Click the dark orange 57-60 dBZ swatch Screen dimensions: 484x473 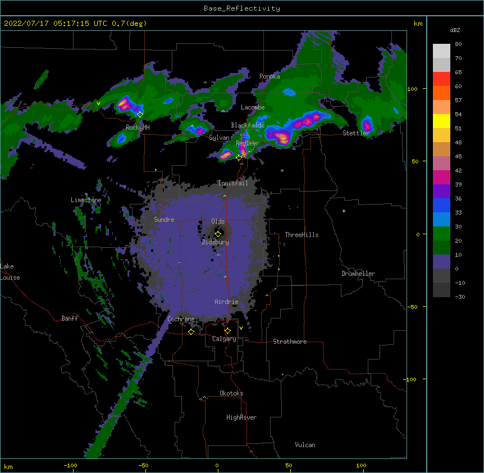(x=441, y=93)
